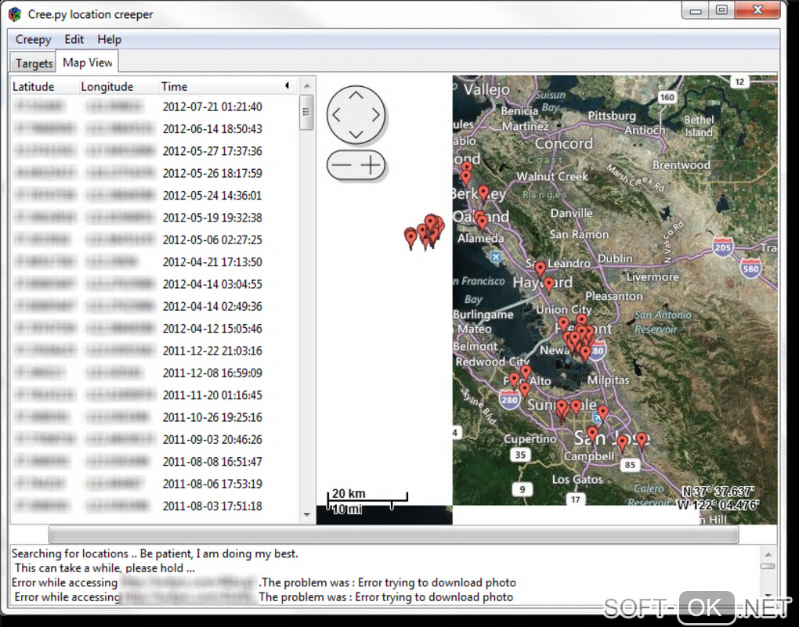Click the Concord label on the map

563,143
